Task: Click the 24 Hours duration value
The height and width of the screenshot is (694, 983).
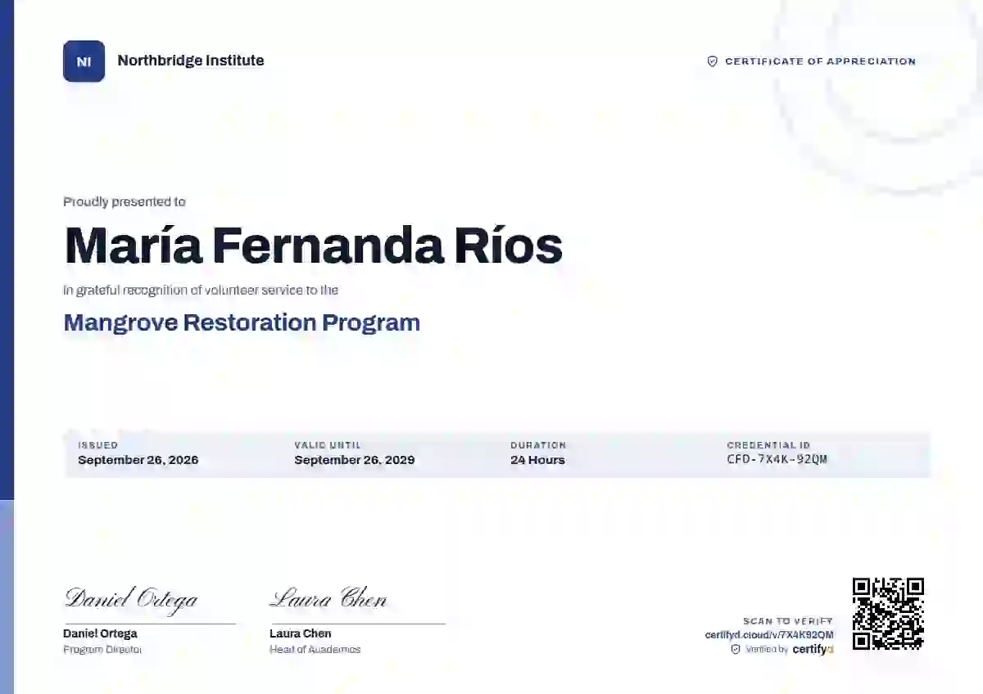Action: click(x=537, y=460)
